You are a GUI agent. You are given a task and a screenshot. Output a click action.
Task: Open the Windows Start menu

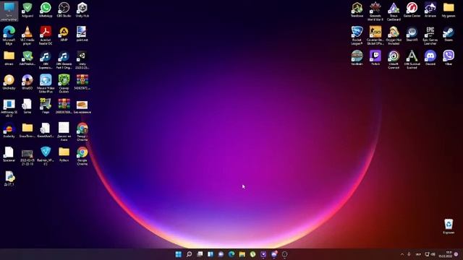[x=179, y=254]
